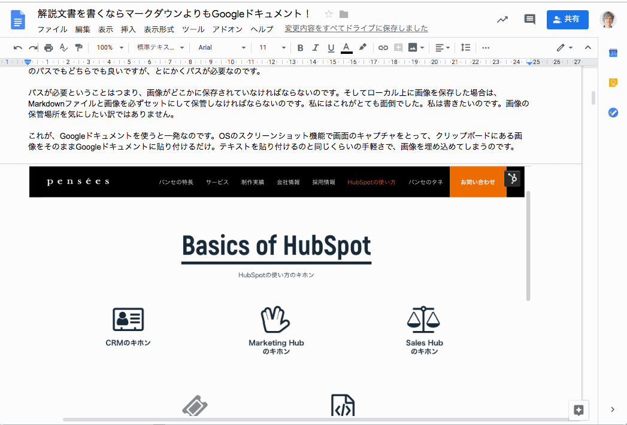Click the undo arrow in toolbar
627x425 pixels.
18,48
